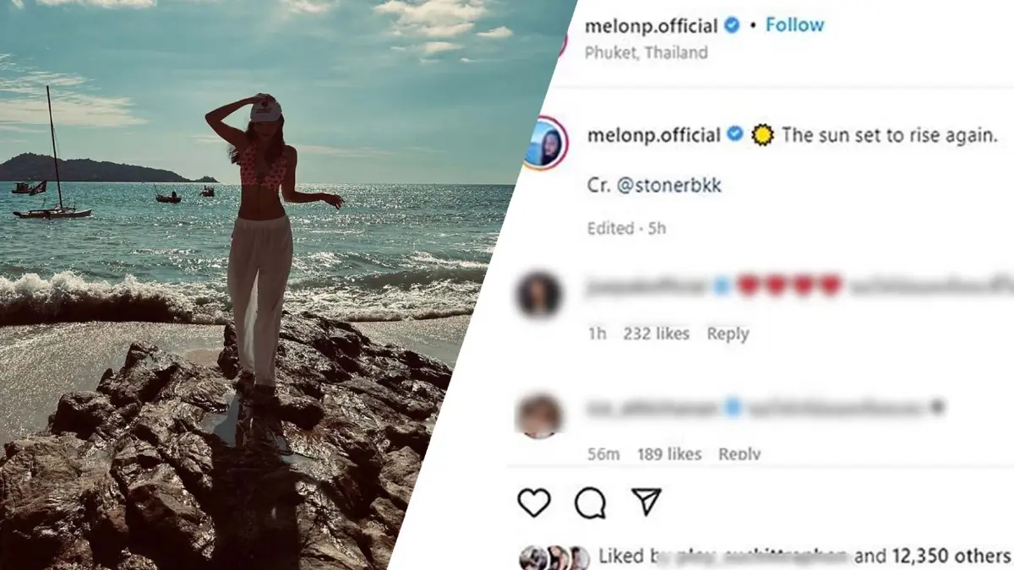1014x570 pixels.
Task: View 232 likes on first comment
Action: pyautogui.click(x=657, y=334)
